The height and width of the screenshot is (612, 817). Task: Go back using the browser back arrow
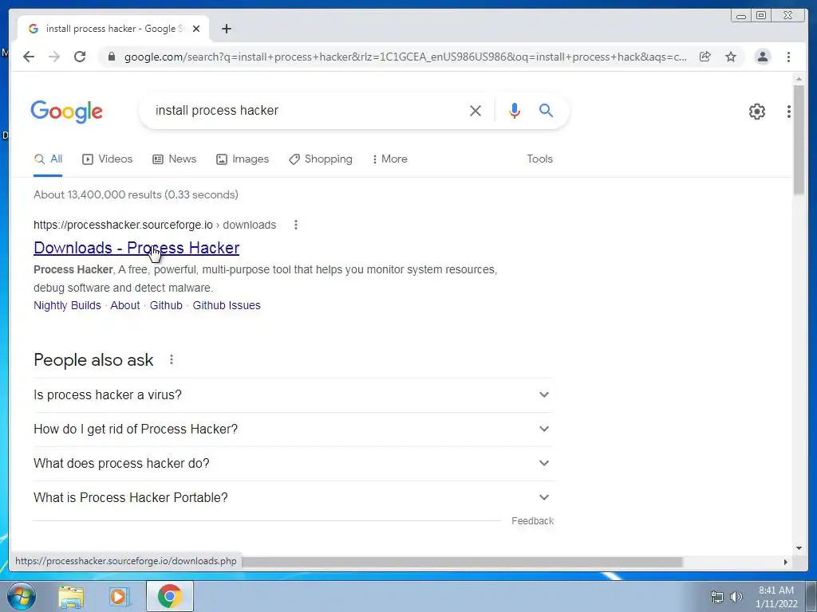(29, 57)
